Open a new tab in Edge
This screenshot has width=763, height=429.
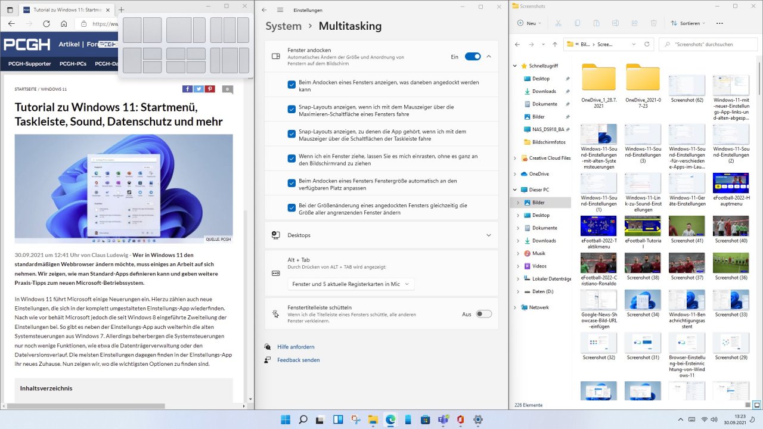coord(121,10)
